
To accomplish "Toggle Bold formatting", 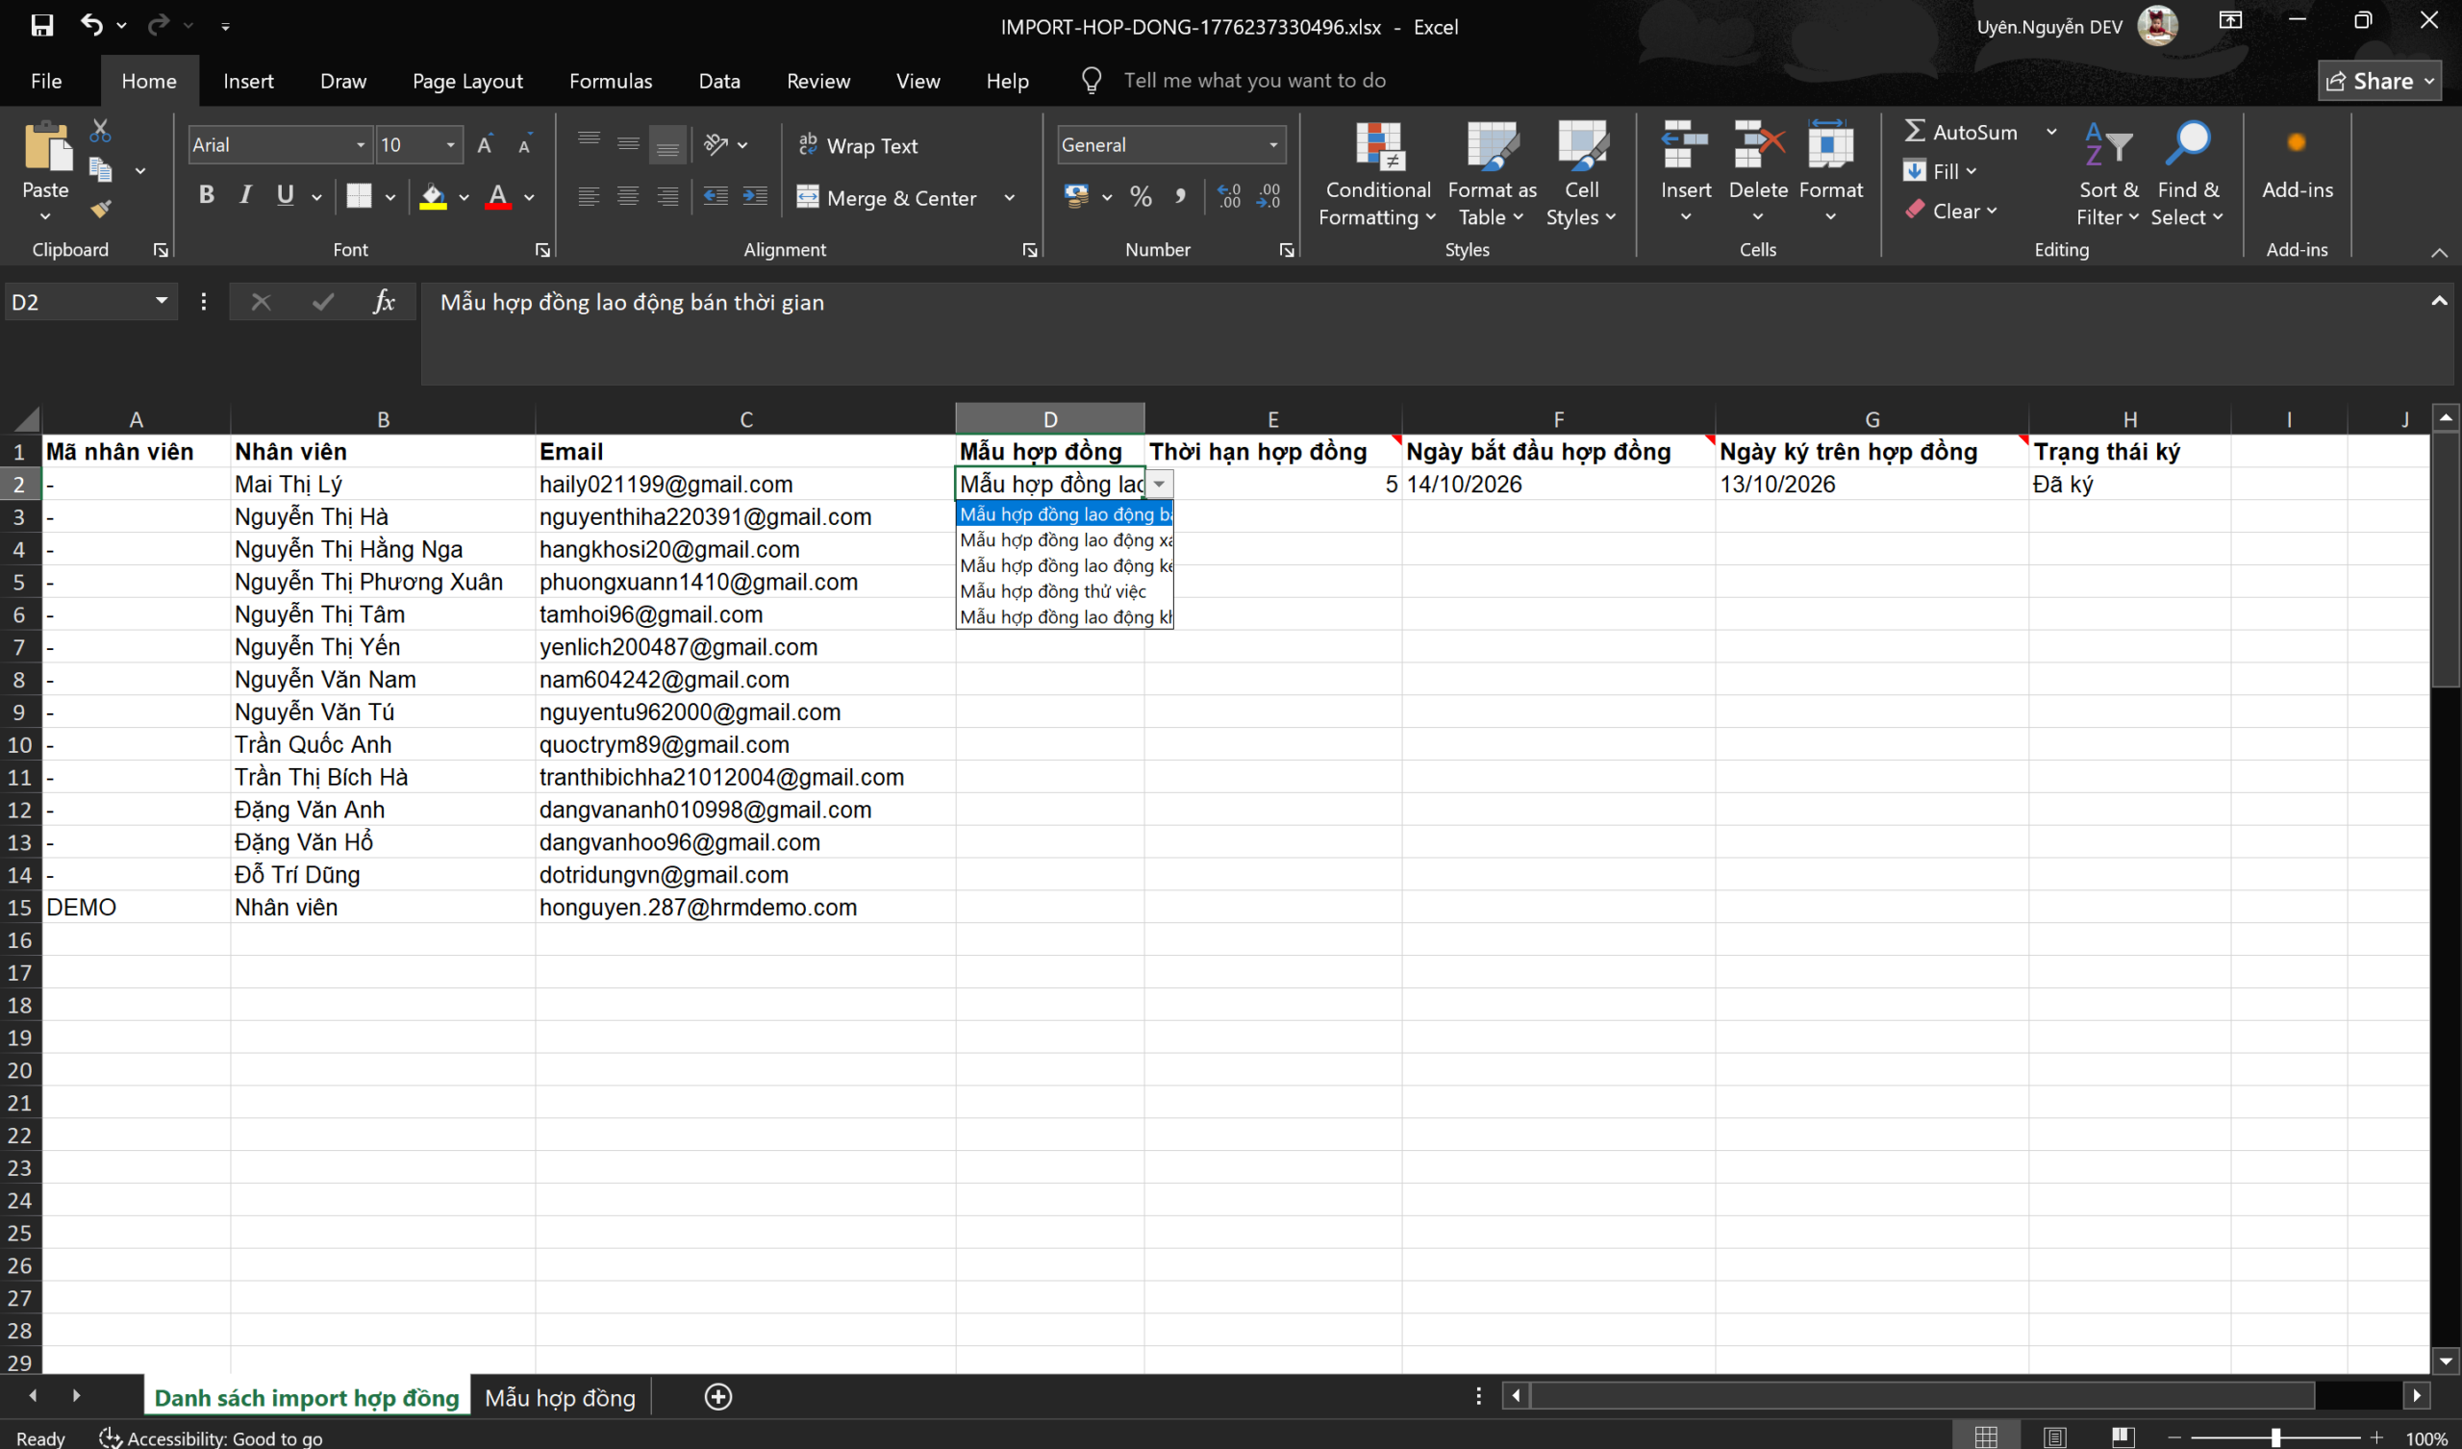I will tap(206, 195).
